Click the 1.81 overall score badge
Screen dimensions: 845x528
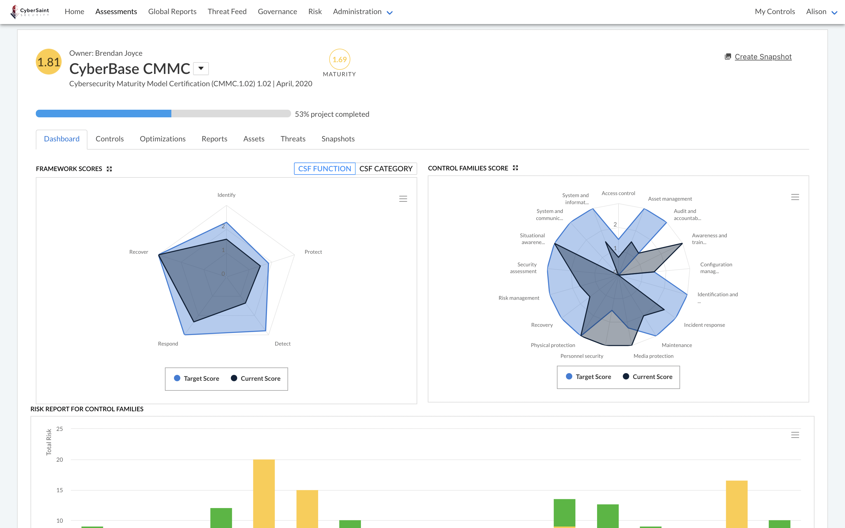49,62
